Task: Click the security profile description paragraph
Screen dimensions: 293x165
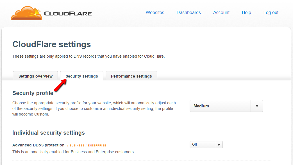Action: [x=94, y=109]
